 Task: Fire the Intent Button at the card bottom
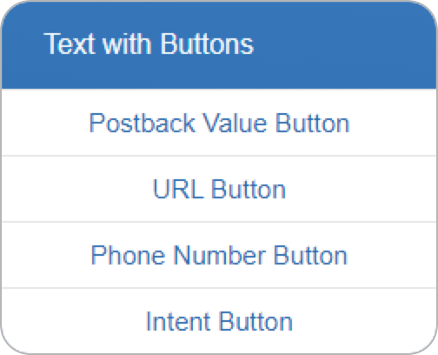[219, 321]
